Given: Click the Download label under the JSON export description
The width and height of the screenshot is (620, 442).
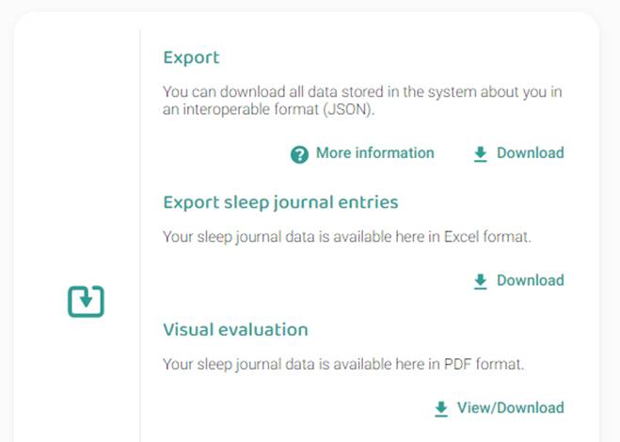Looking at the screenshot, I should 531,153.
